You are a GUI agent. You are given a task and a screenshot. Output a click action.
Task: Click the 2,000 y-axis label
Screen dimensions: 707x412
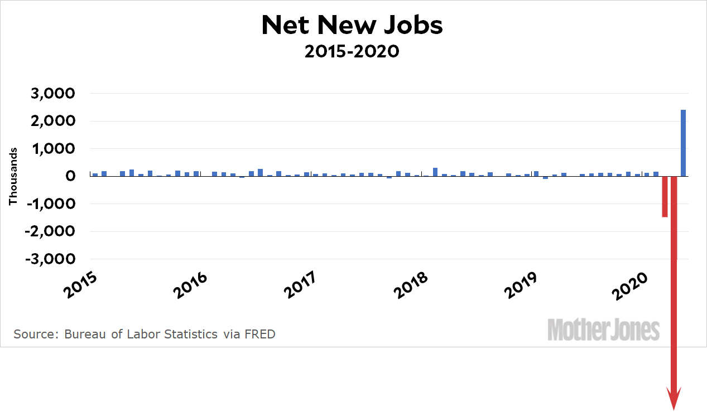click(51, 122)
